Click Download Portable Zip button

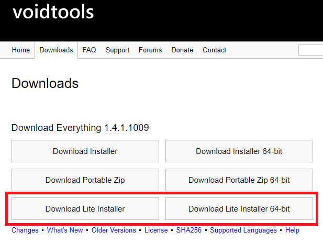[x=85, y=180]
